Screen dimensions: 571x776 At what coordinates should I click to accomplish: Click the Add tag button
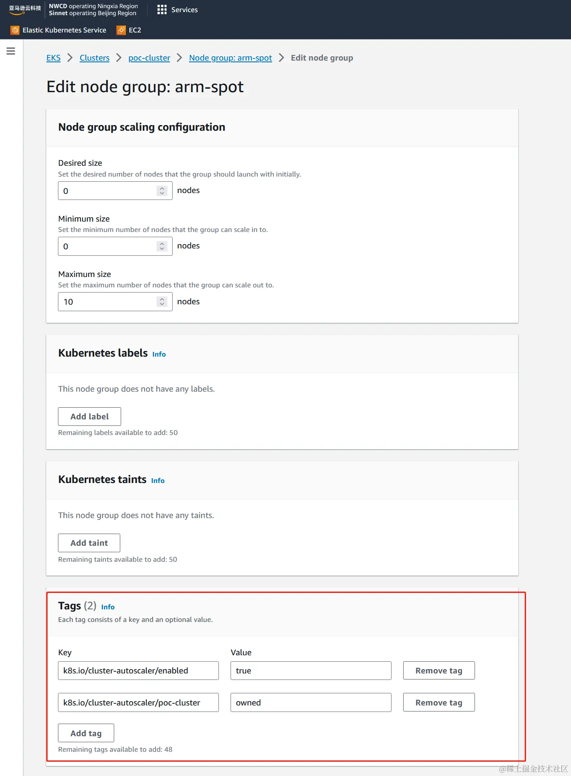coord(86,733)
